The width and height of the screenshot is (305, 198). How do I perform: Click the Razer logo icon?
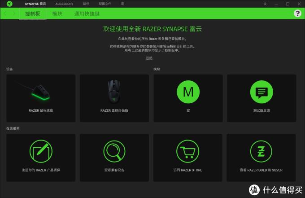pyautogui.click(x=9, y=4)
